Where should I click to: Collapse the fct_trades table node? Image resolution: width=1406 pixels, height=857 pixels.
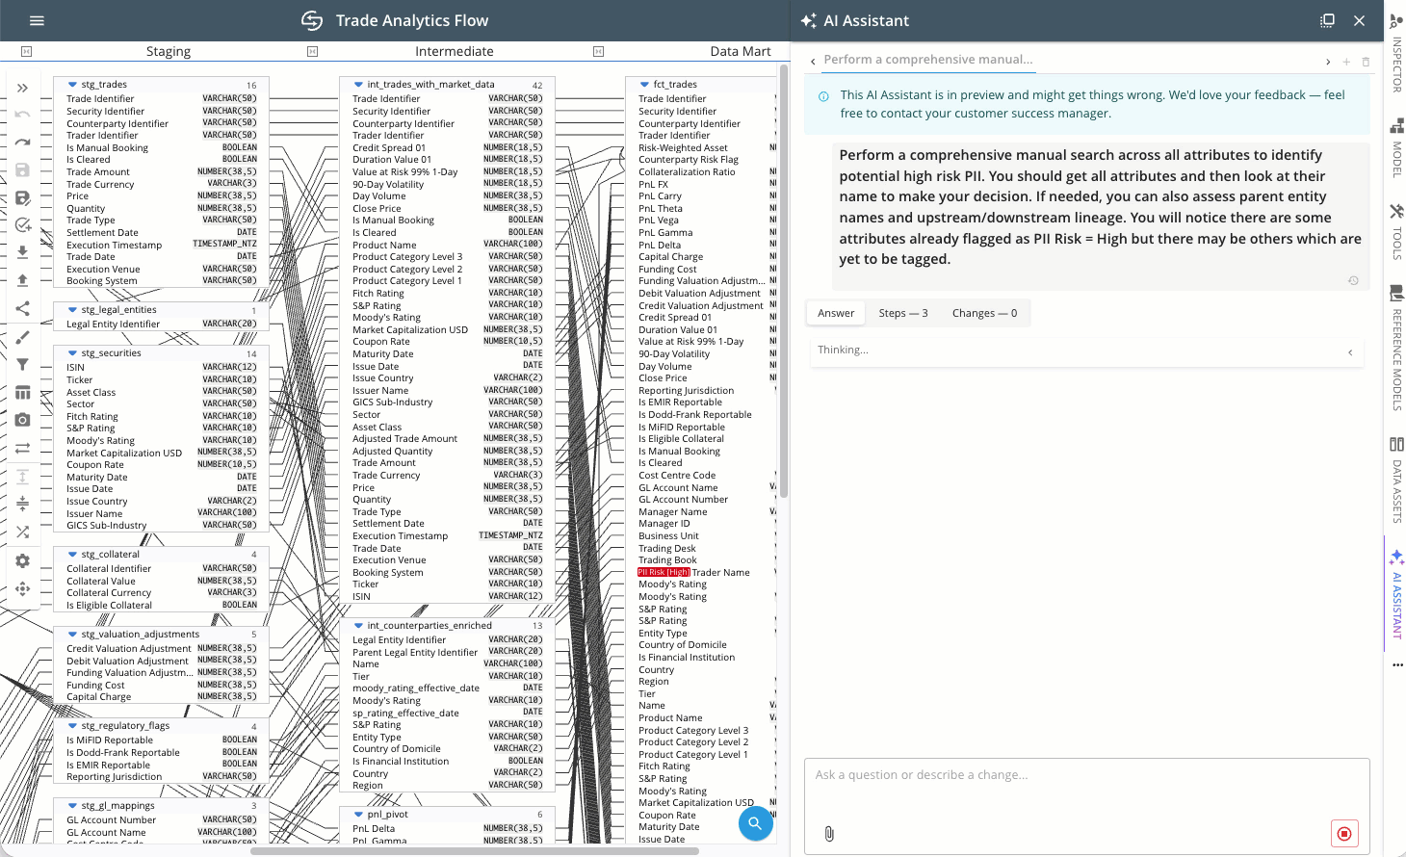click(642, 84)
